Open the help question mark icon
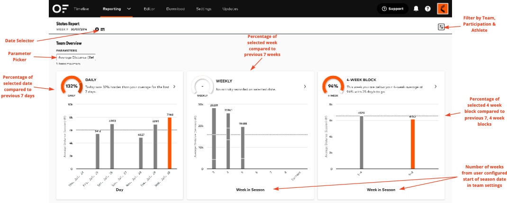This screenshot has height=203, width=507. 428,9
